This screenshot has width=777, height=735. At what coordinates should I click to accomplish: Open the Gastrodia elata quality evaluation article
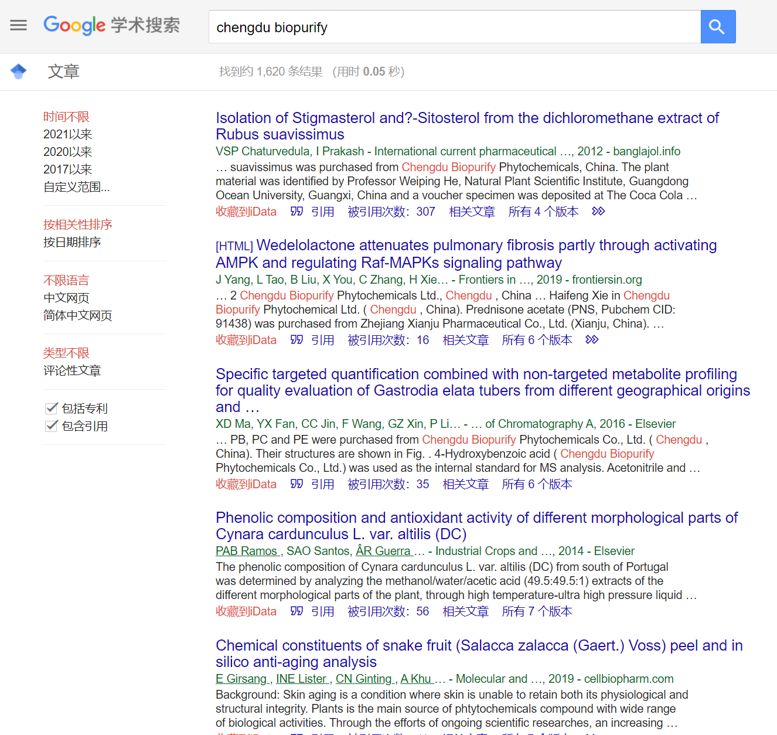pyautogui.click(x=483, y=390)
